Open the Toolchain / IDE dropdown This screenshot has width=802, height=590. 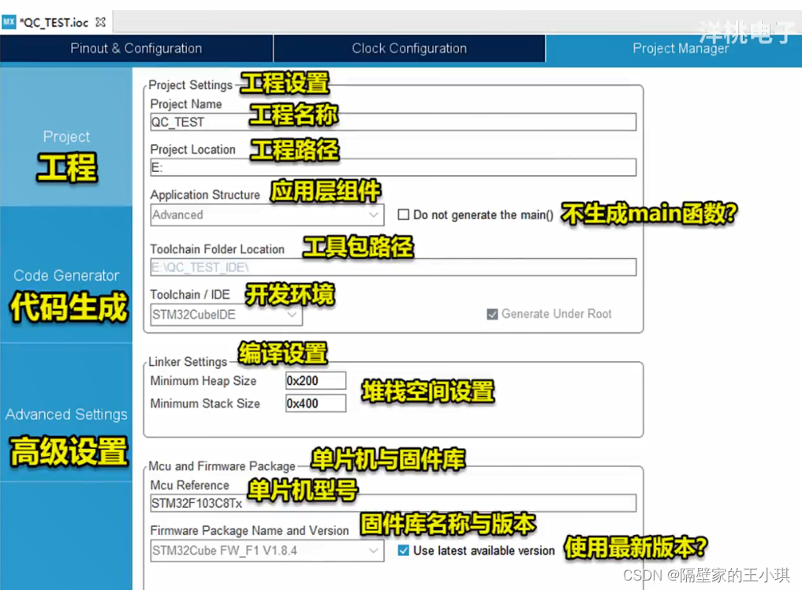click(x=226, y=315)
